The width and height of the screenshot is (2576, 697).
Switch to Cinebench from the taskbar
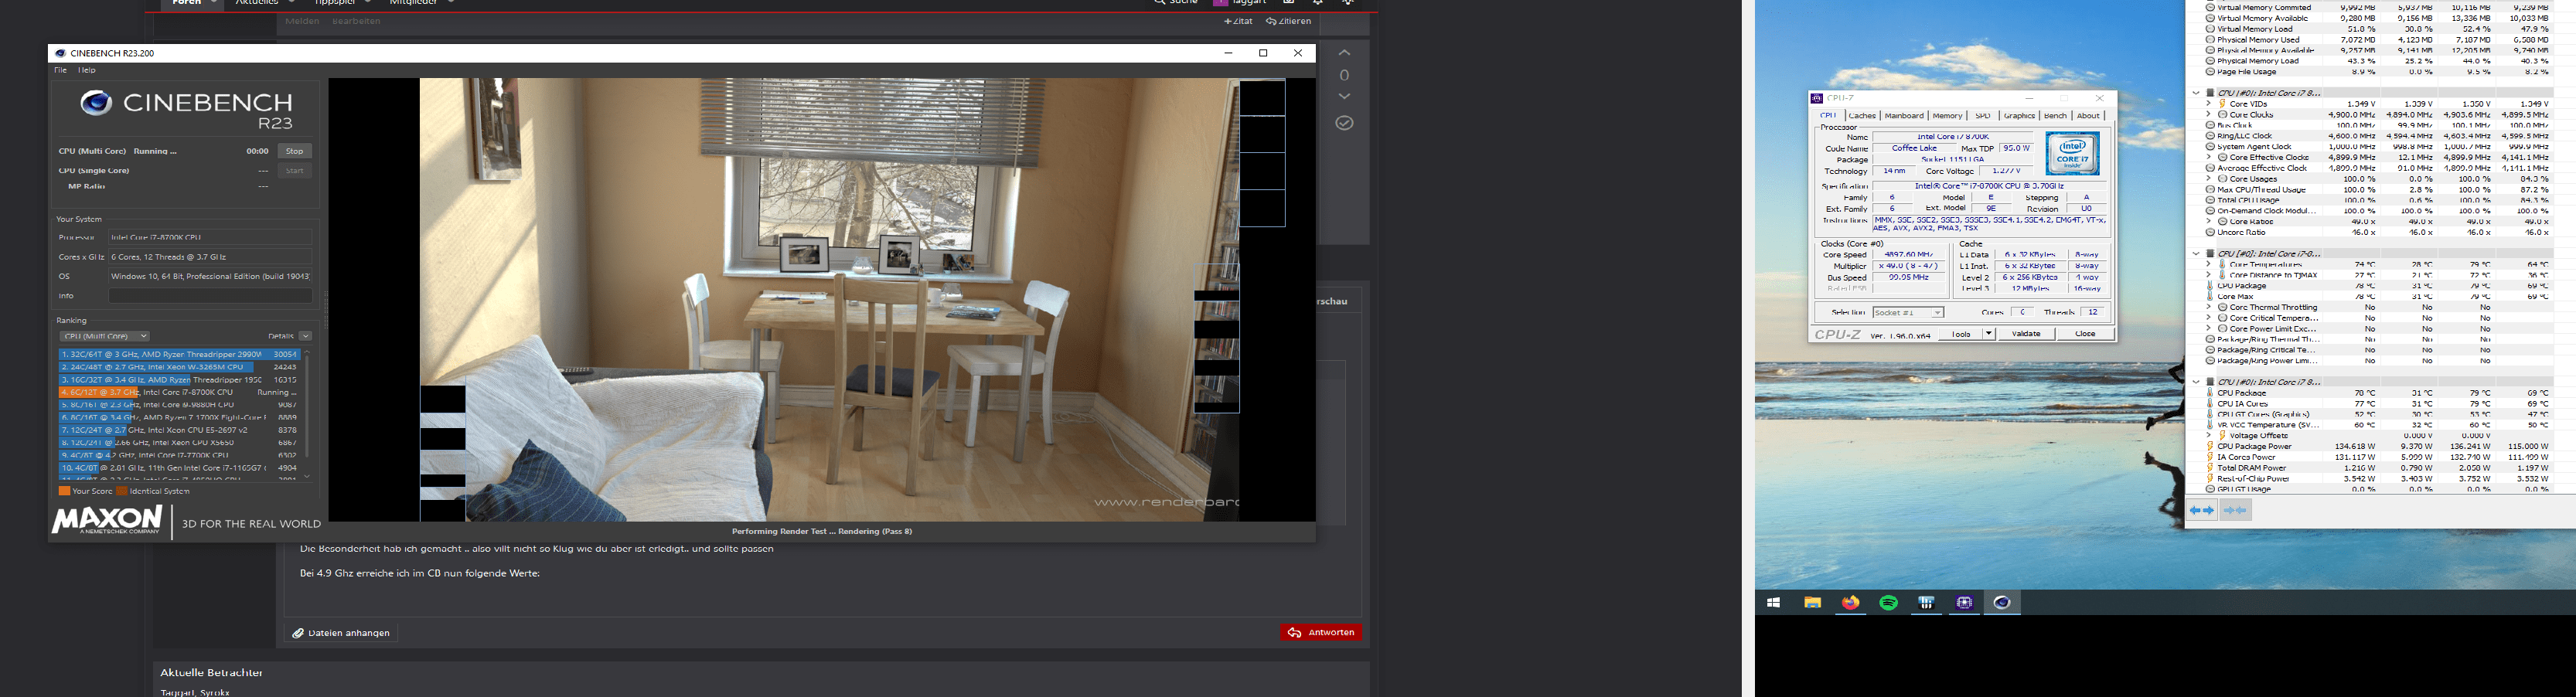2002,603
